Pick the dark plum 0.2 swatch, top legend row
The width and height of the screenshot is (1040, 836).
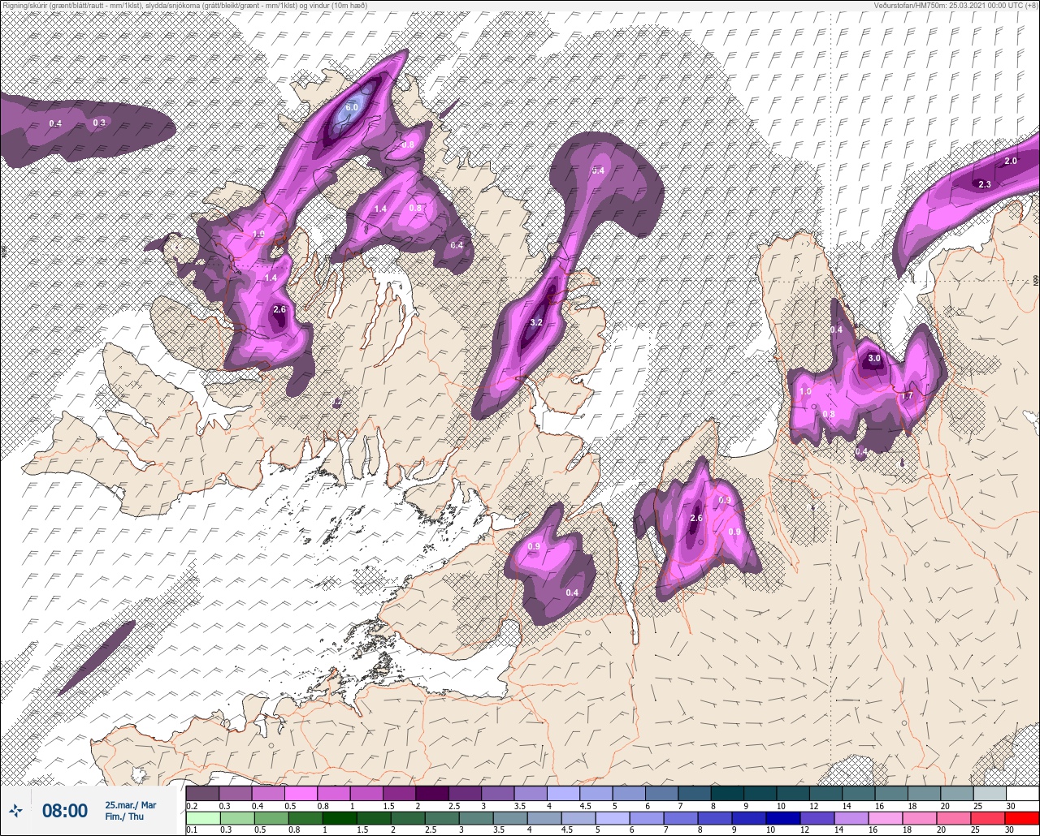click(x=202, y=792)
